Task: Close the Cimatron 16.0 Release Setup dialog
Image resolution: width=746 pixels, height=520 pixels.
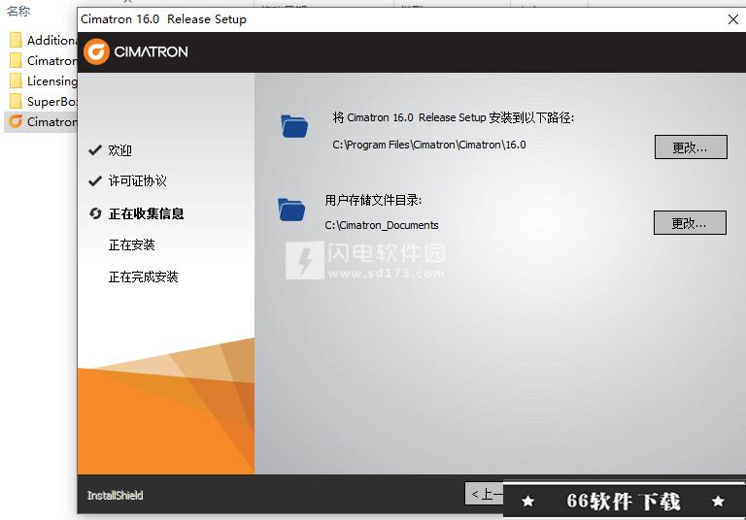Action: coord(733,19)
